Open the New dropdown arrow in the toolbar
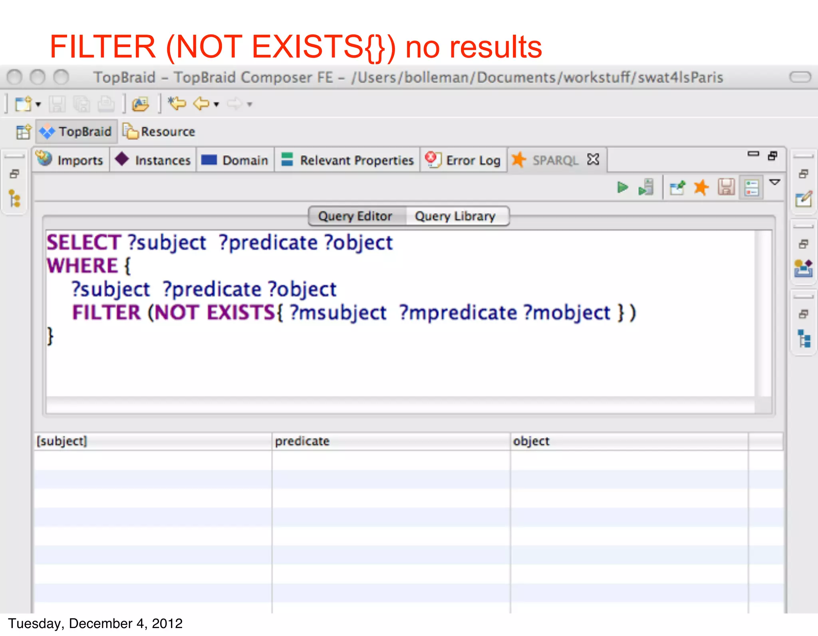Image resolution: width=818 pixels, height=636 pixels. 38,105
